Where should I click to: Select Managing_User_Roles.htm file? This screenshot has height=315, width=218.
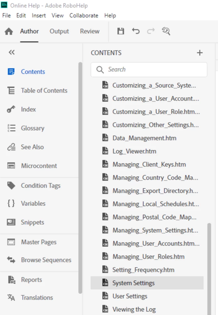click(149, 257)
